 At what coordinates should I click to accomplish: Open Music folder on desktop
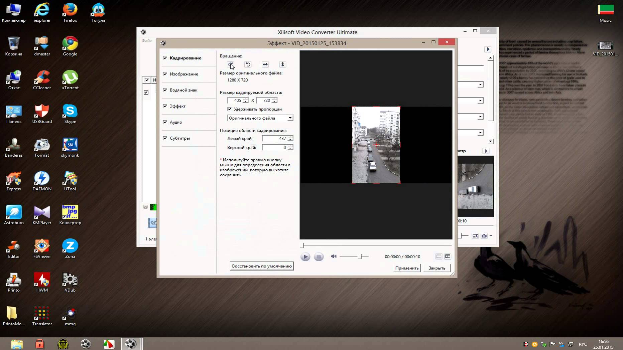[605, 13]
